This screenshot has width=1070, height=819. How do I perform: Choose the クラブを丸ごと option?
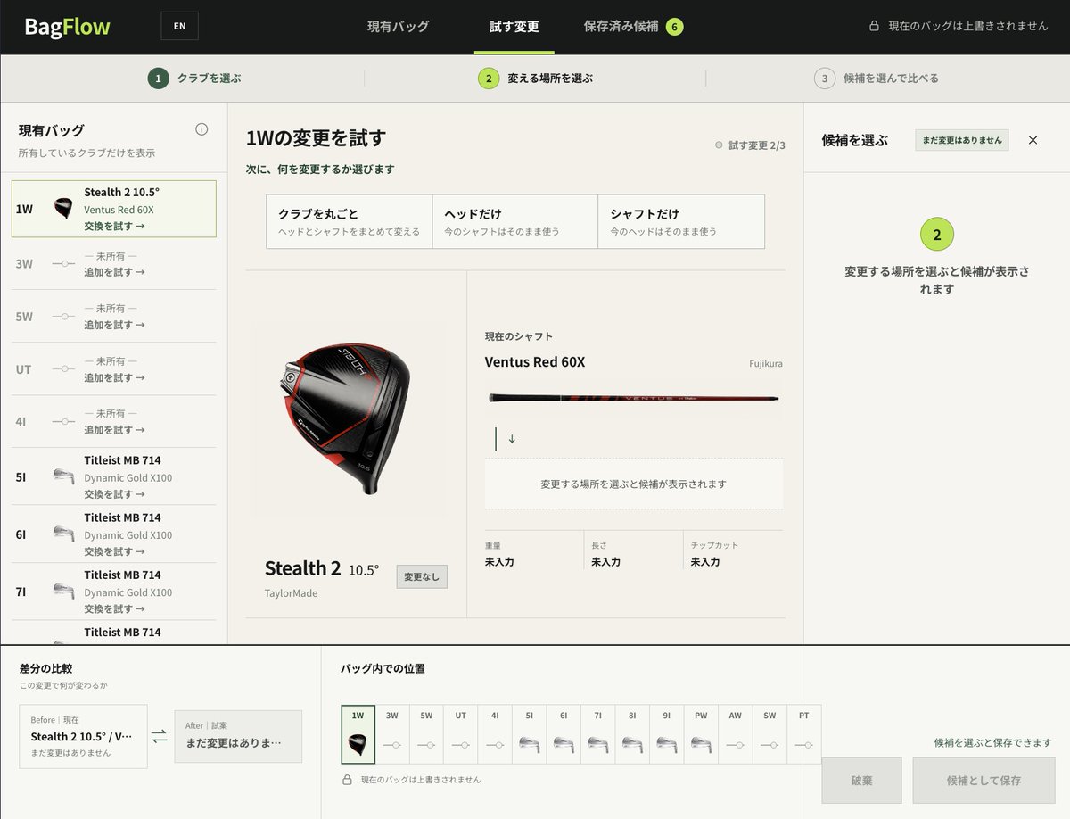[350, 222]
